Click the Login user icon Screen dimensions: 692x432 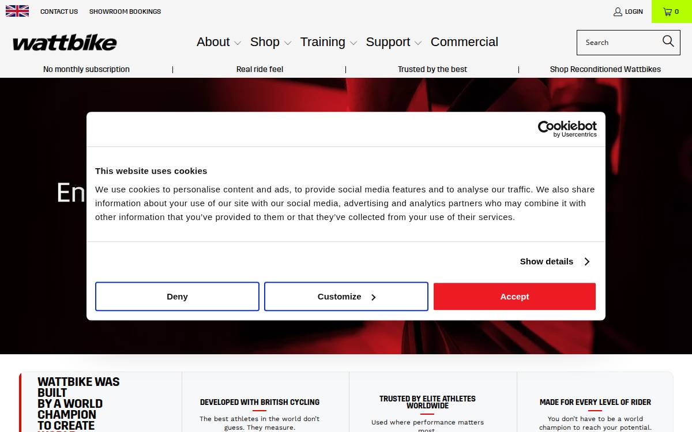(x=618, y=12)
